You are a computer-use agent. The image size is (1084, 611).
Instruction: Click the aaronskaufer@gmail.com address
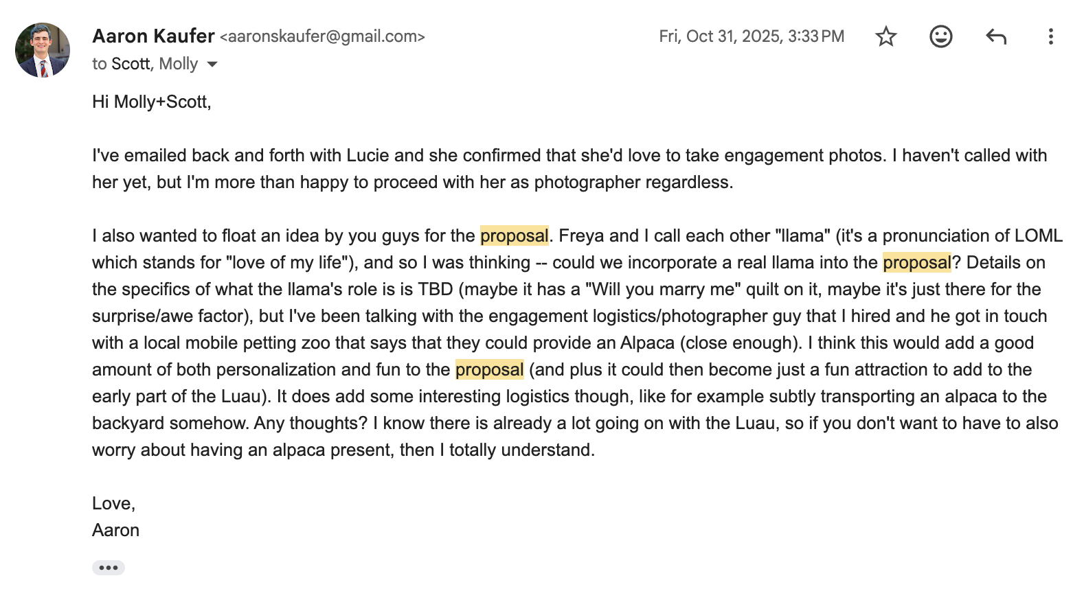[322, 36]
